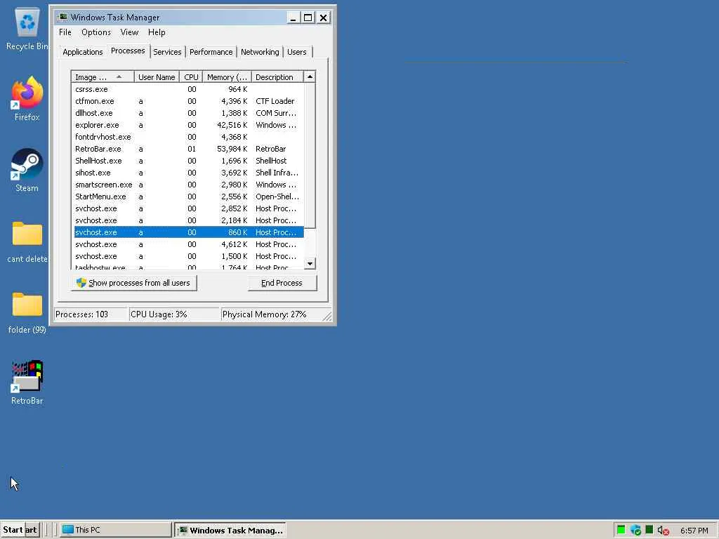Sort by the Image Name column header
Image resolution: width=719 pixels, height=539 pixels.
coord(103,77)
